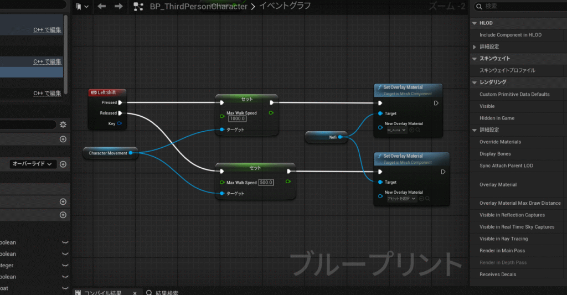Select Sync Attach Parent LOD row
567x295 pixels.
click(518, 166)
